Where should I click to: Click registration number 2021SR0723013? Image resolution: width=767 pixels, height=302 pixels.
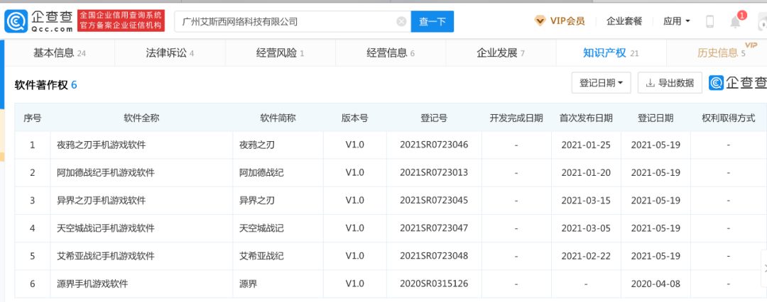tap(434, 172)
